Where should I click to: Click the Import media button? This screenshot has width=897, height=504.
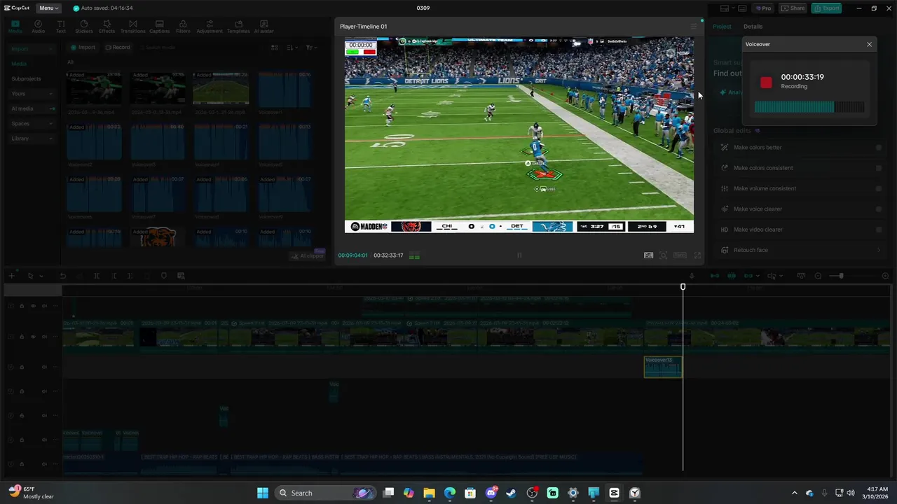click(83, 48)
